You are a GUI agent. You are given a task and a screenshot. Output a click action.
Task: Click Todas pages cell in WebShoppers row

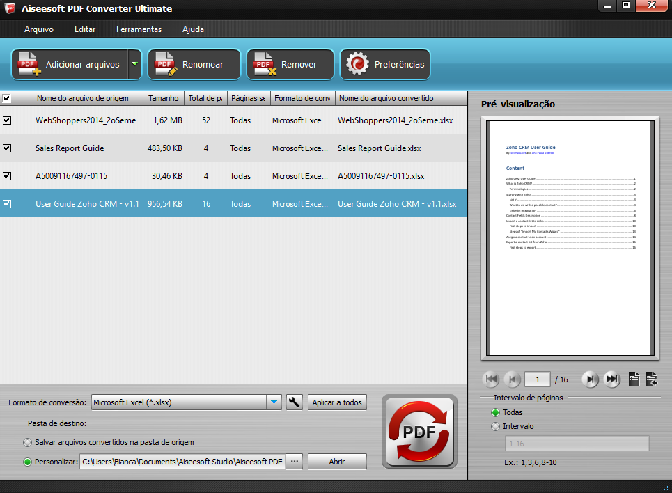coord(240,120)
